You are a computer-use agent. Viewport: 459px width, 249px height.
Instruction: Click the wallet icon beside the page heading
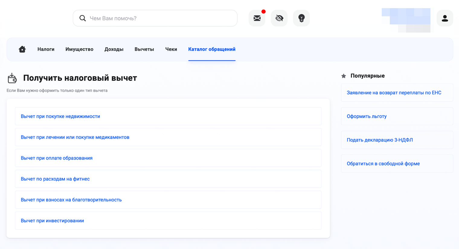[x=12, y=78]
